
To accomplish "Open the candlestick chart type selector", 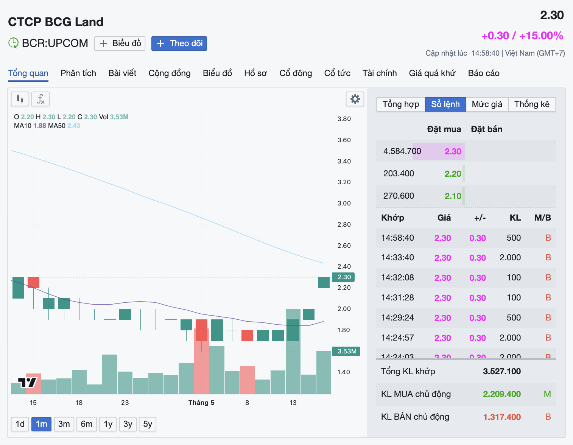I will pyautogui.click(x=20, y=99).
